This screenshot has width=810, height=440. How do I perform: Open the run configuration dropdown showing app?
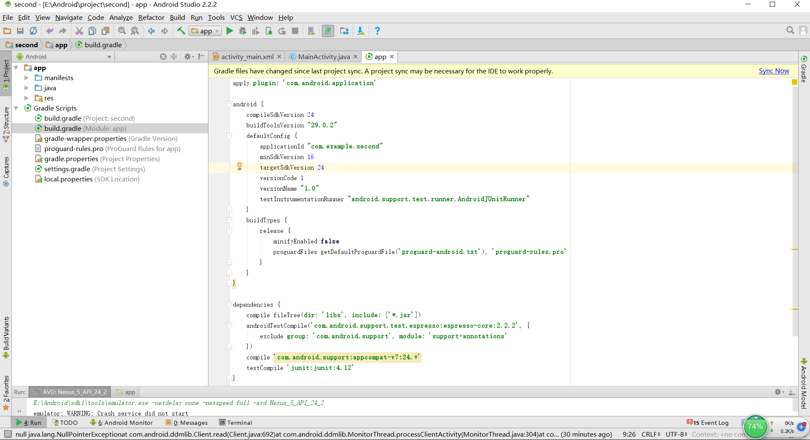point(205,31)
